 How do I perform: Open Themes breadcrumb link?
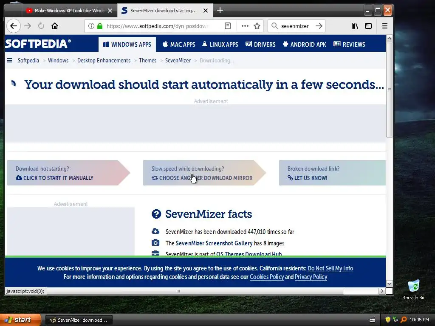tap(147, 60)
